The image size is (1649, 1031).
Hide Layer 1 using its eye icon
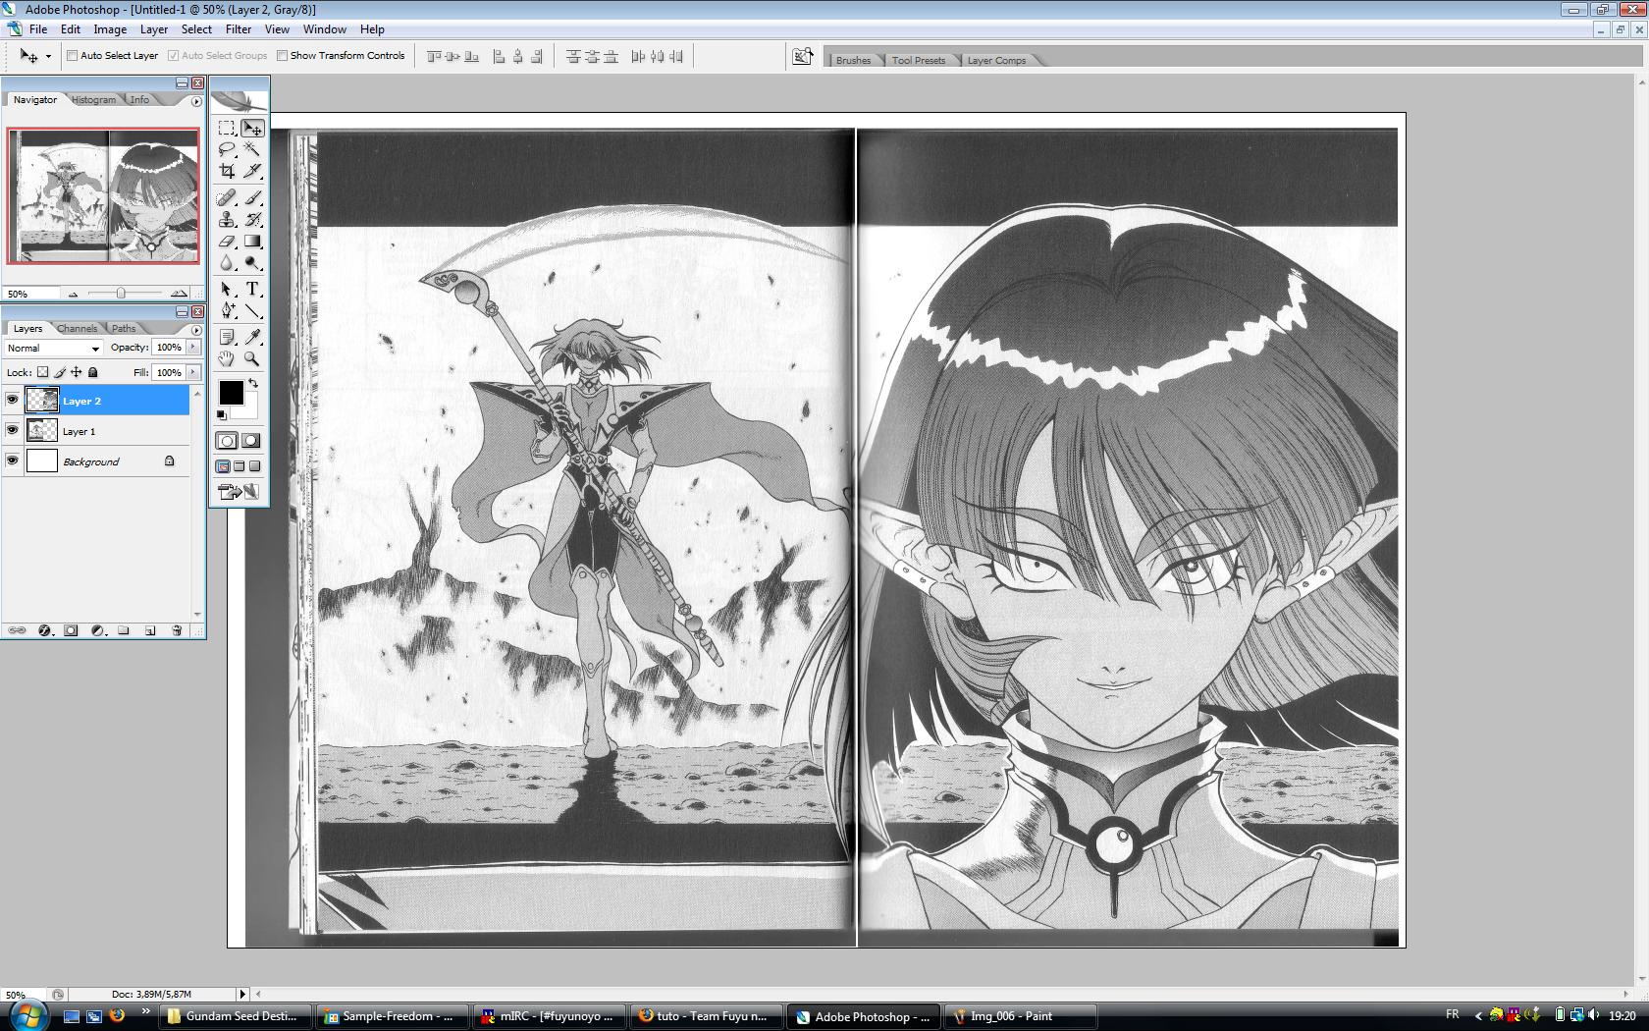(x=12, y=431)
